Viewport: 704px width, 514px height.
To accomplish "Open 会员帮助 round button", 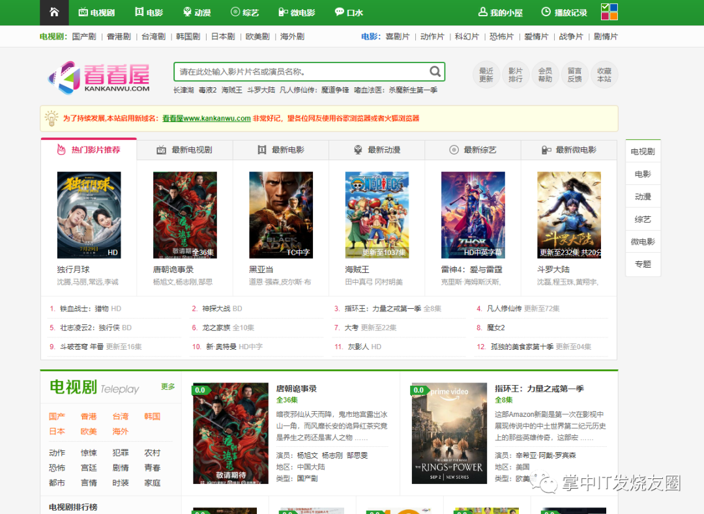I will click(x=545, y=75).
